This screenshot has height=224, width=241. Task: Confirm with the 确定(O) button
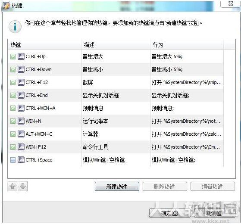170,213
